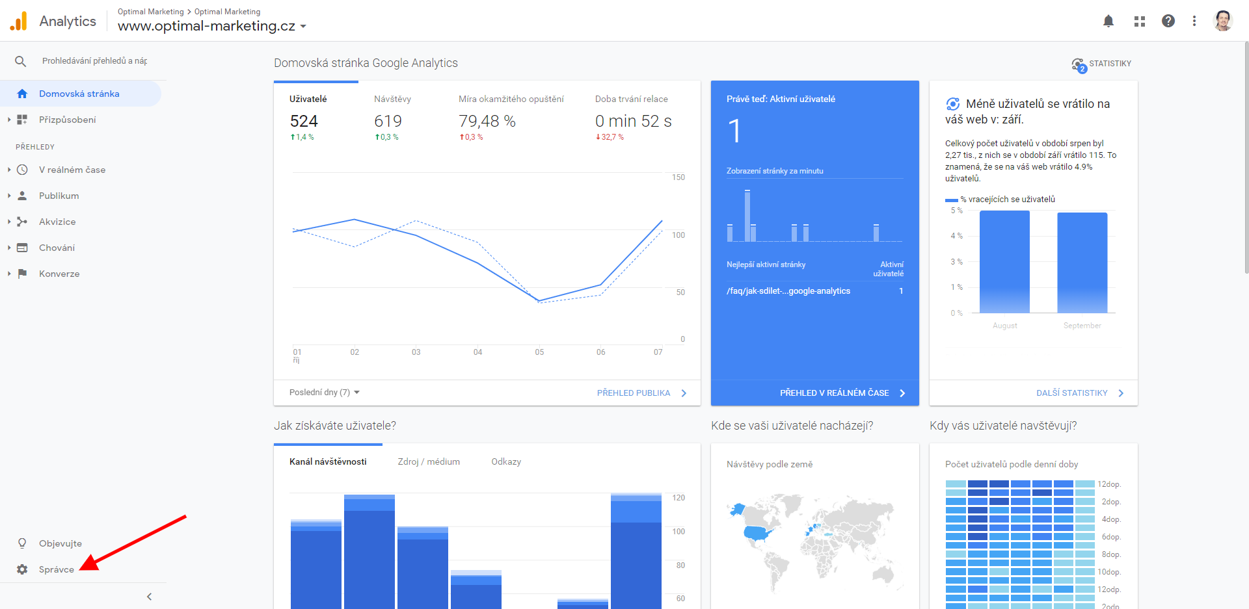Click the Správce gear icon

[x=22, y=569]
